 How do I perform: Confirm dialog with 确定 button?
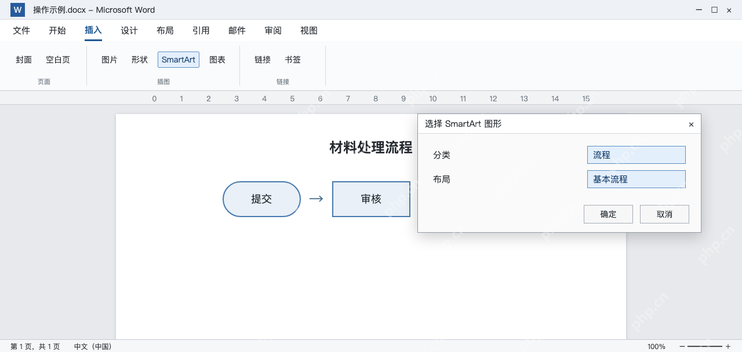(x=609, y=214)
